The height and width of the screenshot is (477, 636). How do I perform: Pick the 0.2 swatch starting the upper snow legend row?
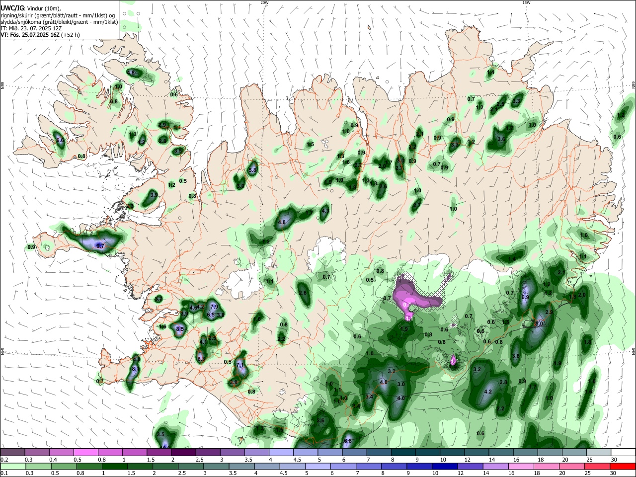click(12, 452)
